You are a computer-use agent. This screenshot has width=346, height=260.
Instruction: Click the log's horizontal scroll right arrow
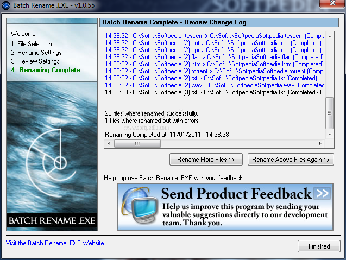coord(320,143)
